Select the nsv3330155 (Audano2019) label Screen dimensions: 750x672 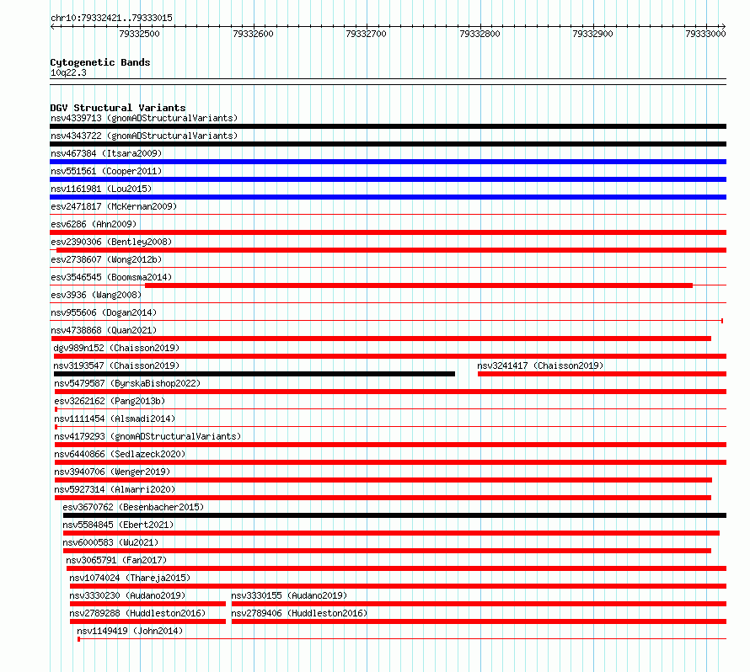click(289, 595)
